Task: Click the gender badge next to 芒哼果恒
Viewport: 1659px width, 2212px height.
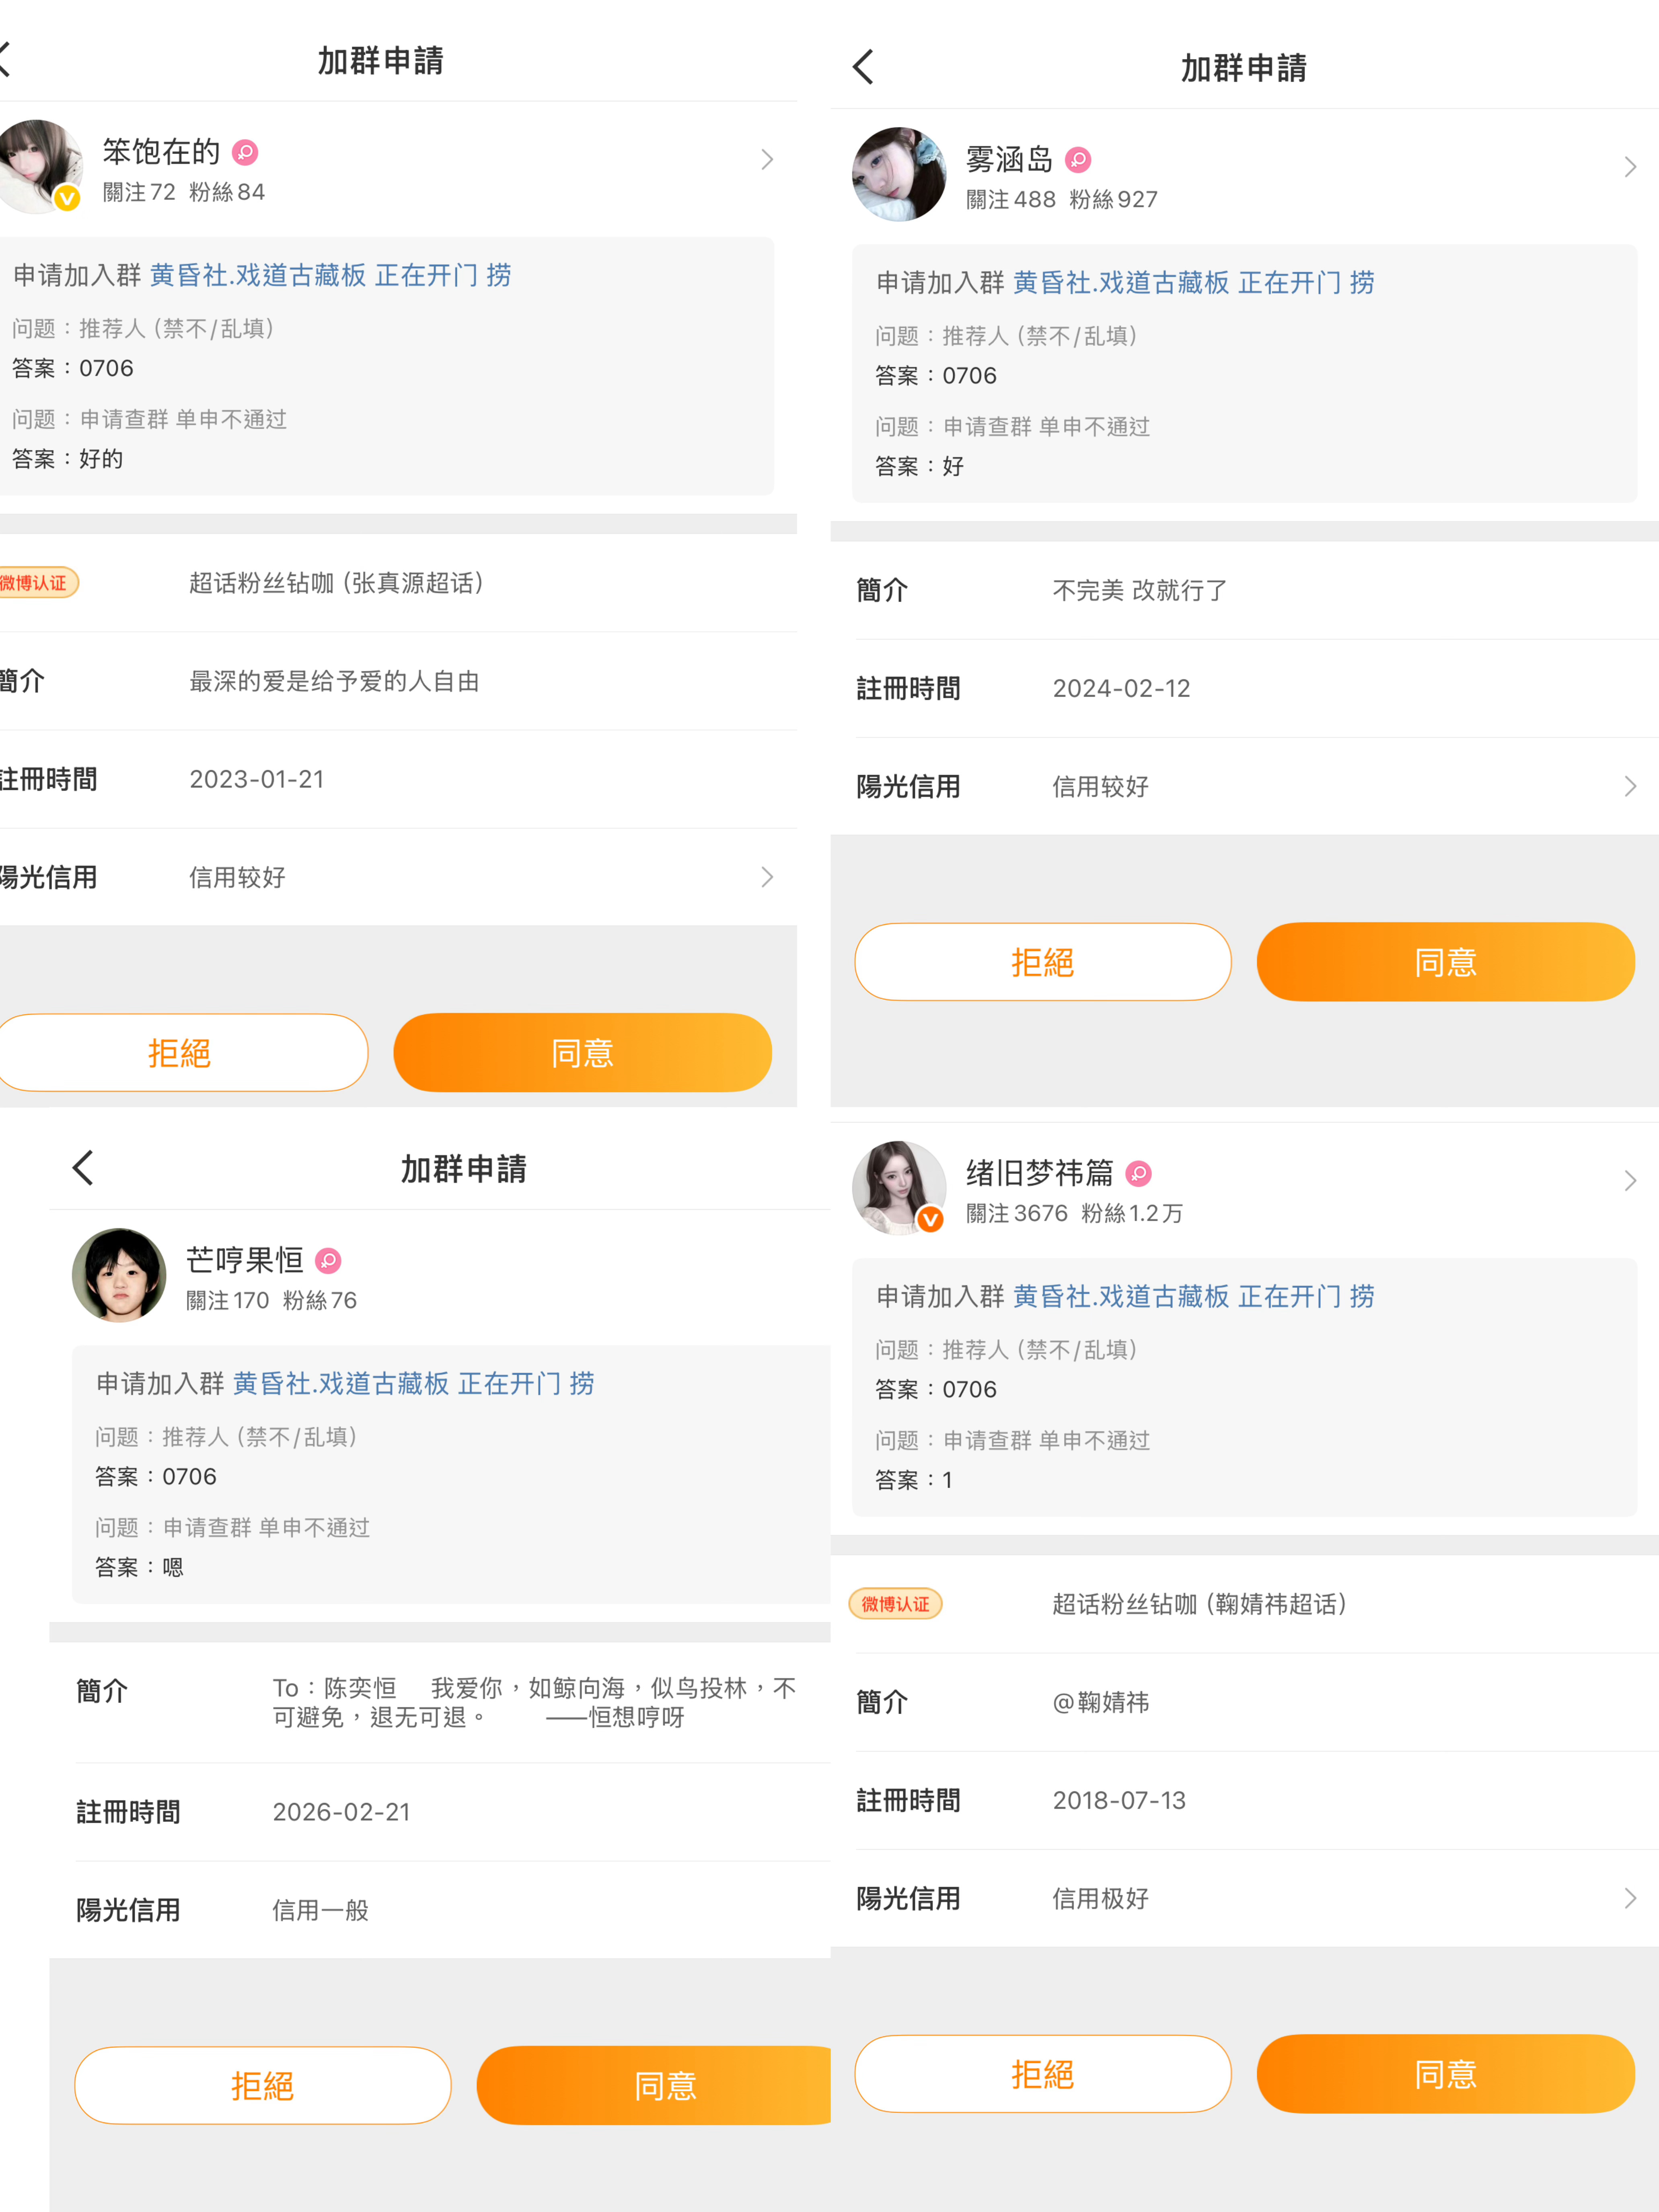Action: tap(328, 1260)
